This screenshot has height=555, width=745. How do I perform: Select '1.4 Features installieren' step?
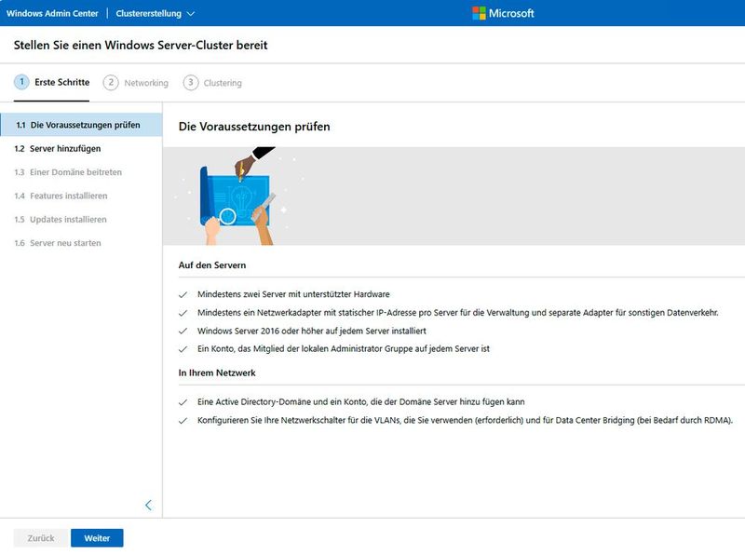[61, 196]
